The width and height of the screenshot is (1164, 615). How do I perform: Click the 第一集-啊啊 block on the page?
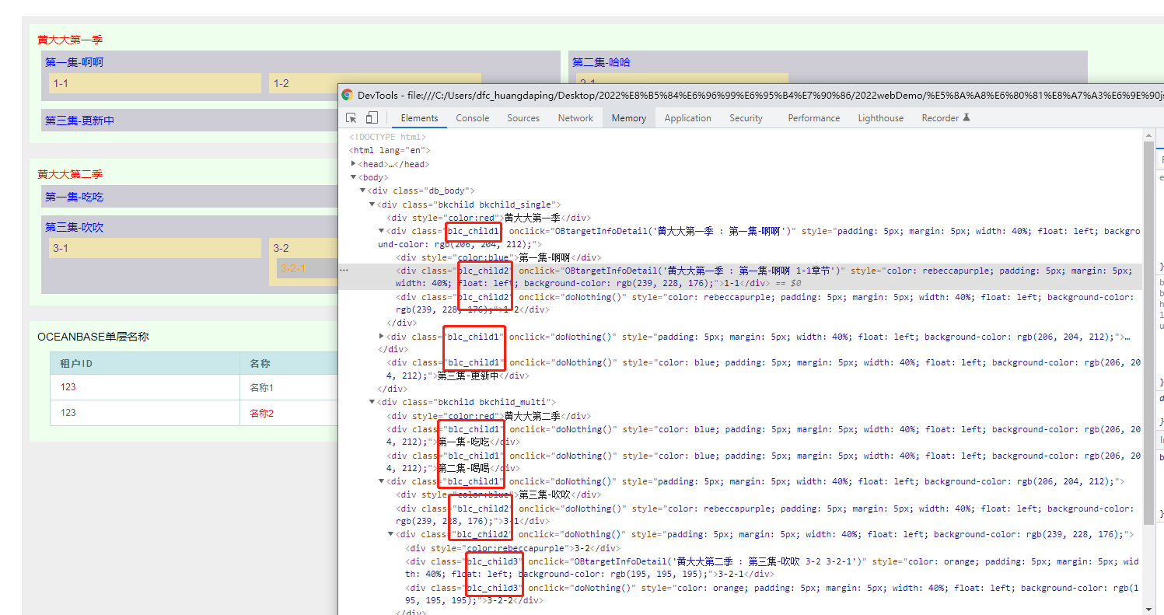301,75
